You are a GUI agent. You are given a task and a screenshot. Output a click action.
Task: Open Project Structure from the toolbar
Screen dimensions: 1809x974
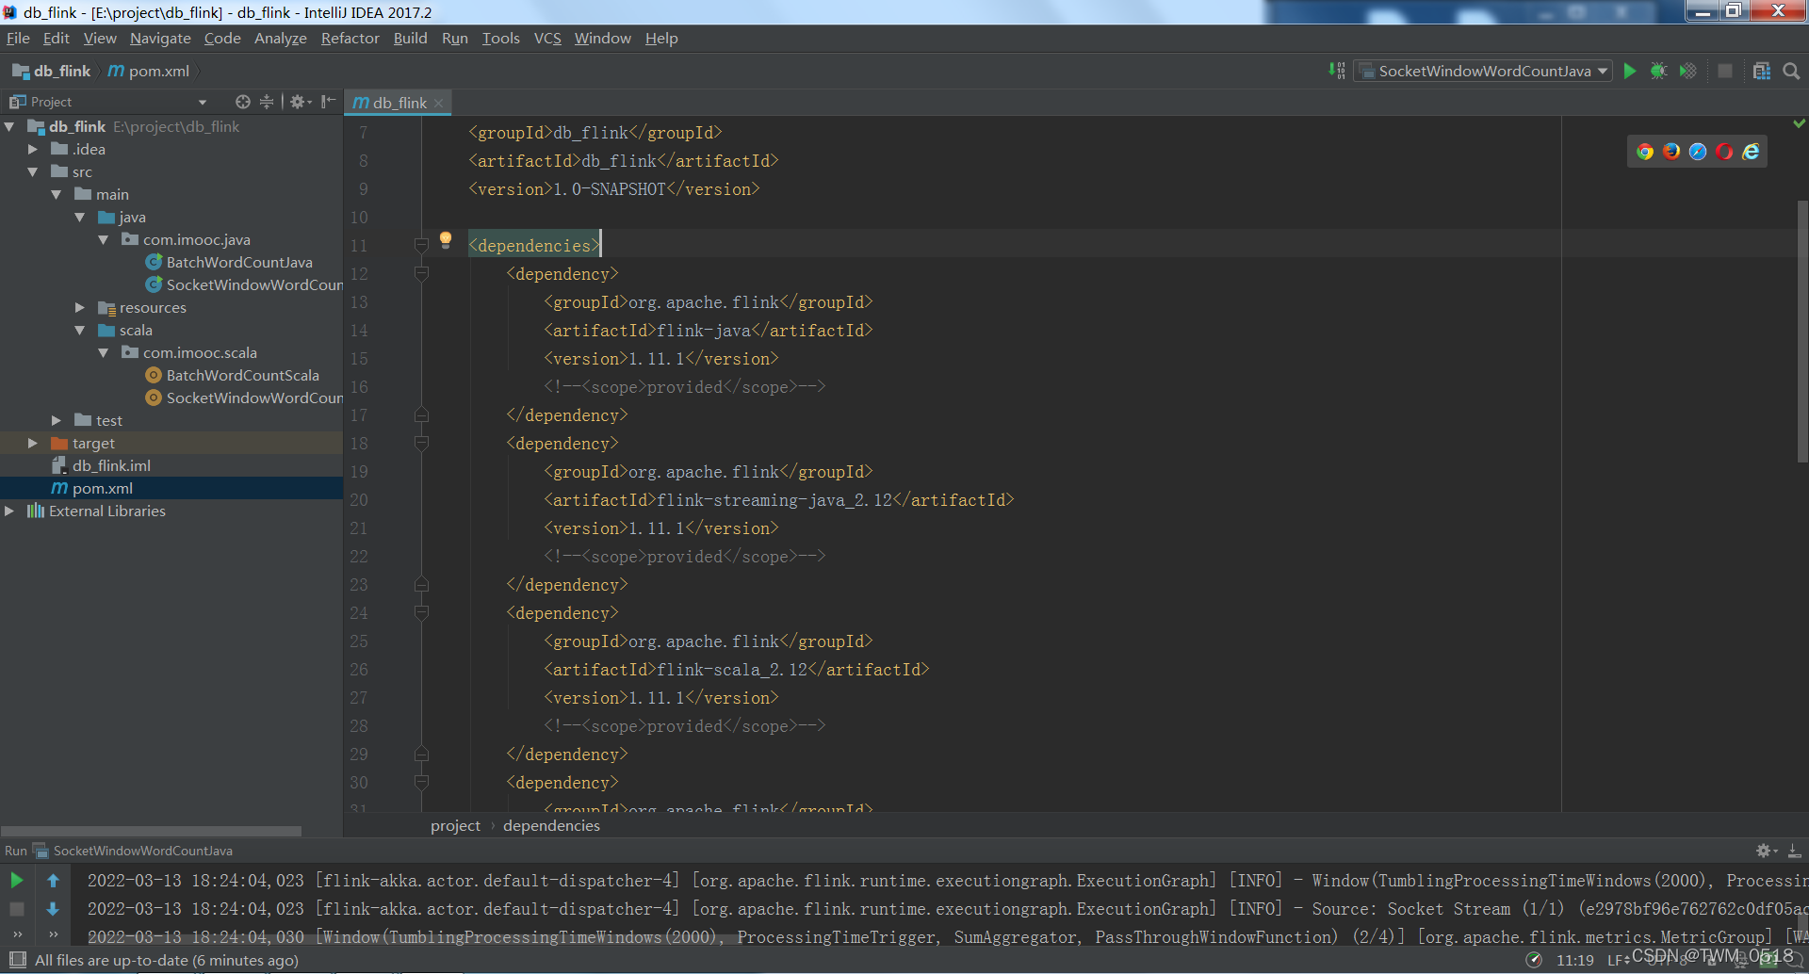coord(1762,71)
